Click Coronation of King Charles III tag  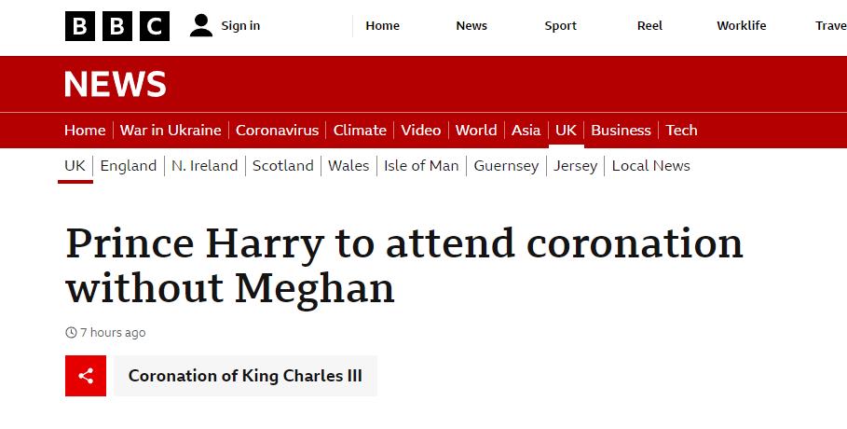tap(245, 376)
